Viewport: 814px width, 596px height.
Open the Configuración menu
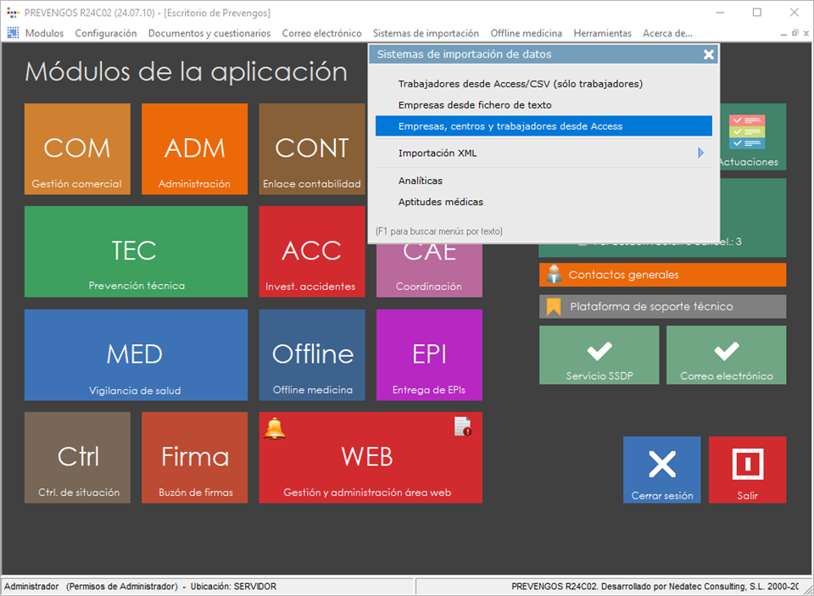tap(105, 33)
